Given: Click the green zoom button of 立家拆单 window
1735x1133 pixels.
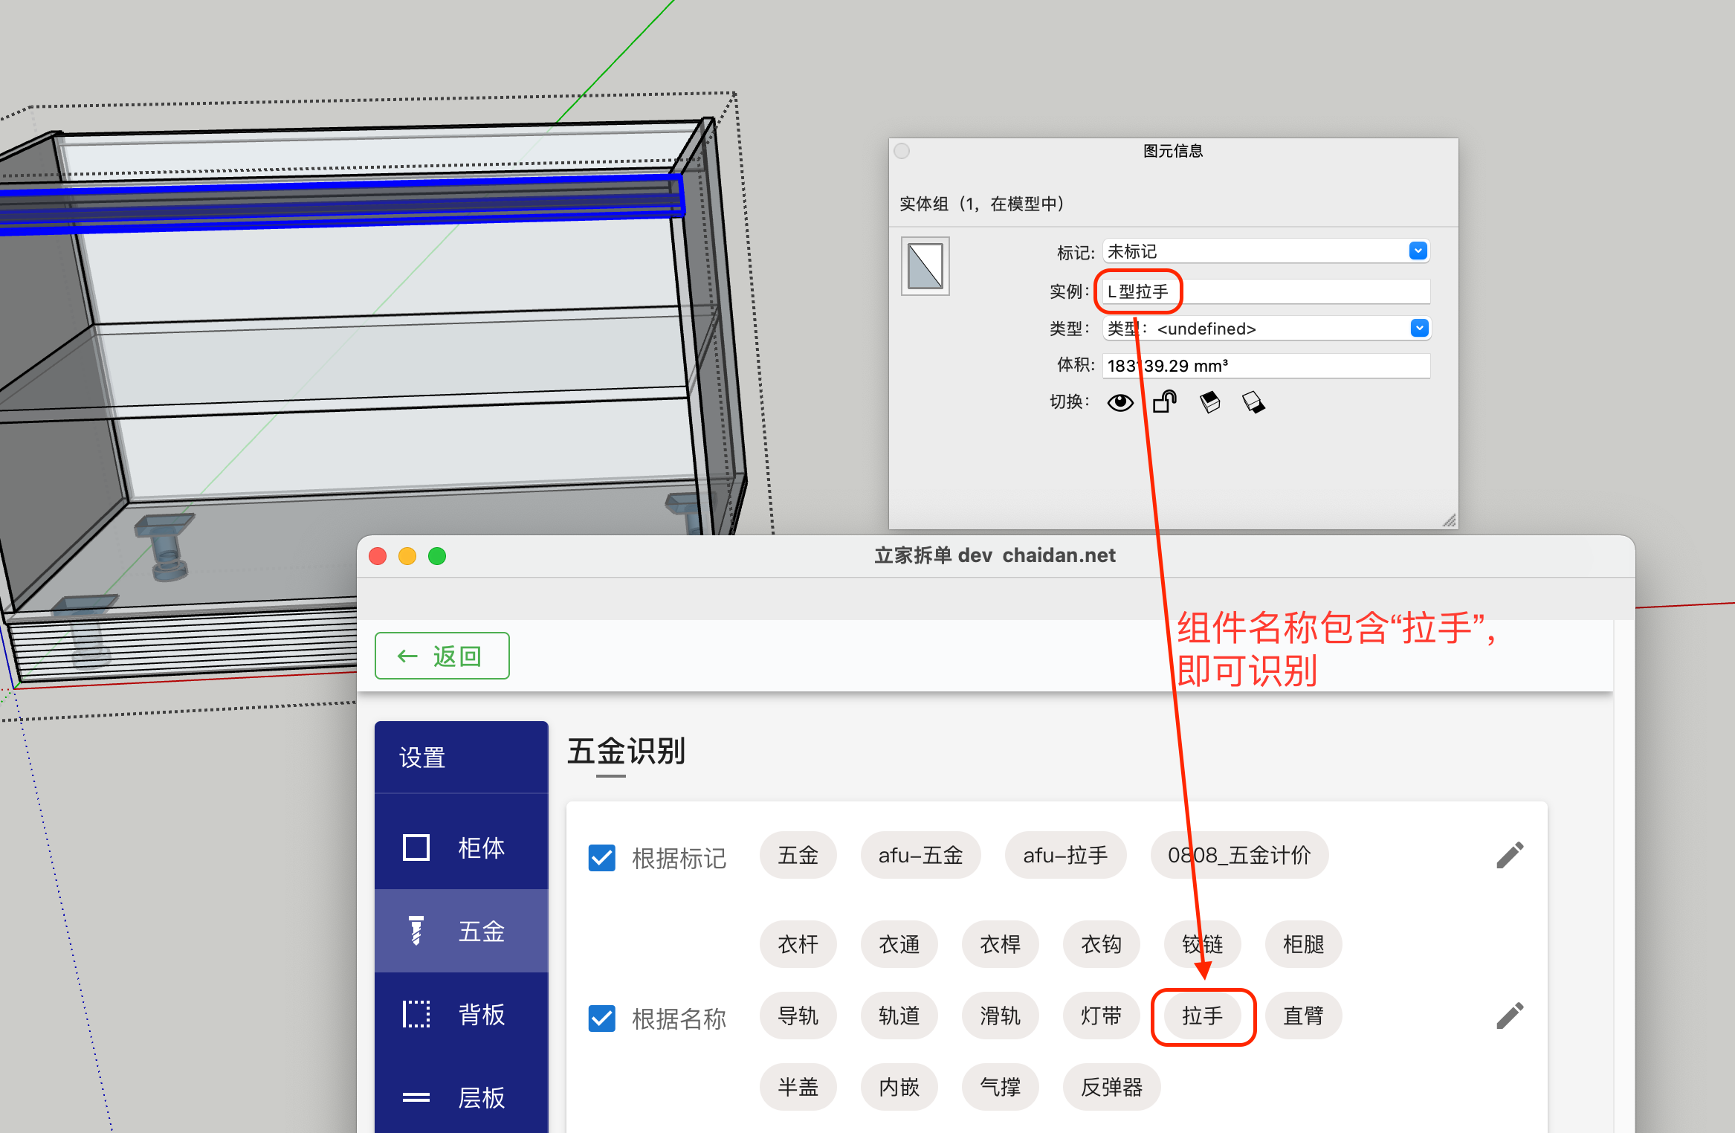Looking at the screenshot, I should click(437, 556).
